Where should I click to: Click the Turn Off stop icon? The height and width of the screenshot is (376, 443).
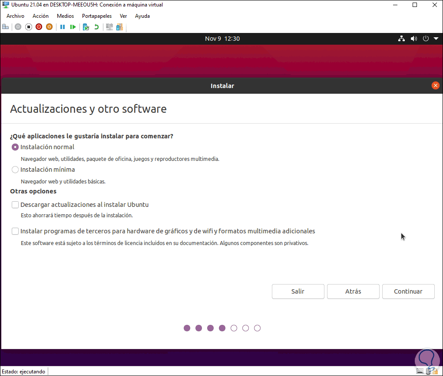pyautogui.click(x=29, y=27)
